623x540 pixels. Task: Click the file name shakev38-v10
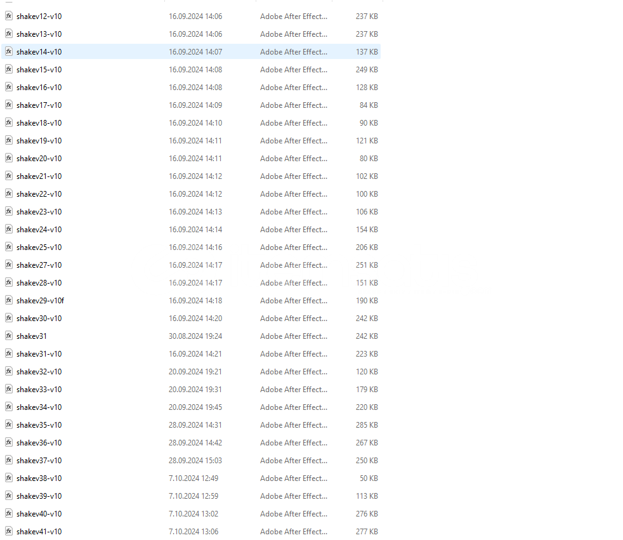click(39, 478)
